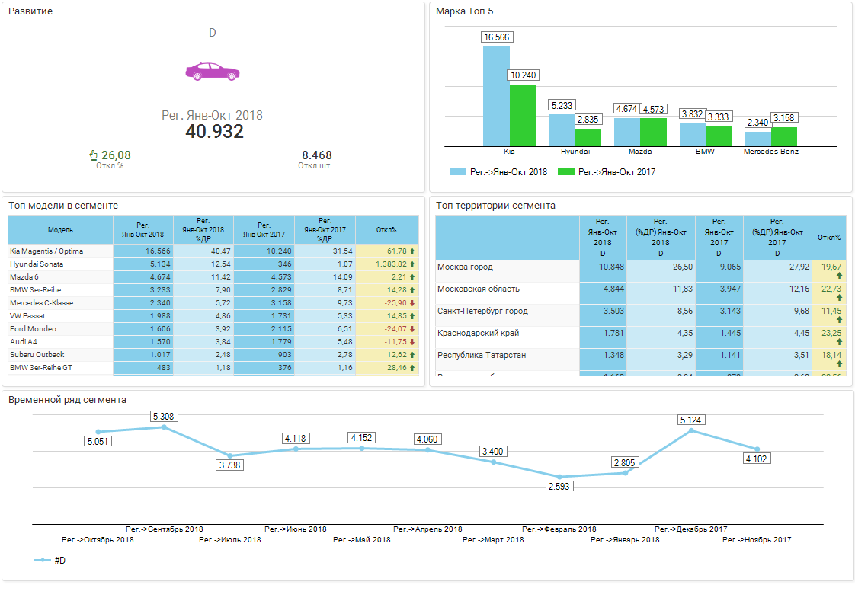Click the -25,90 deviation value for Mercedes C-Klasse
This screenshot has height=604, width=855.
click(395, 303)
